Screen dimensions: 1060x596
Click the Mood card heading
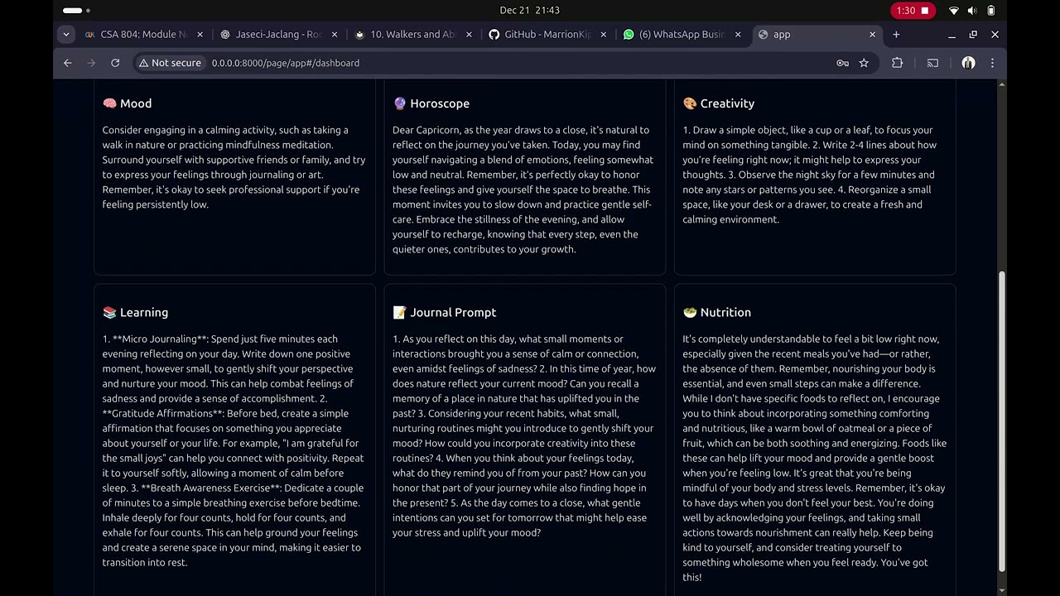(127, 103)
